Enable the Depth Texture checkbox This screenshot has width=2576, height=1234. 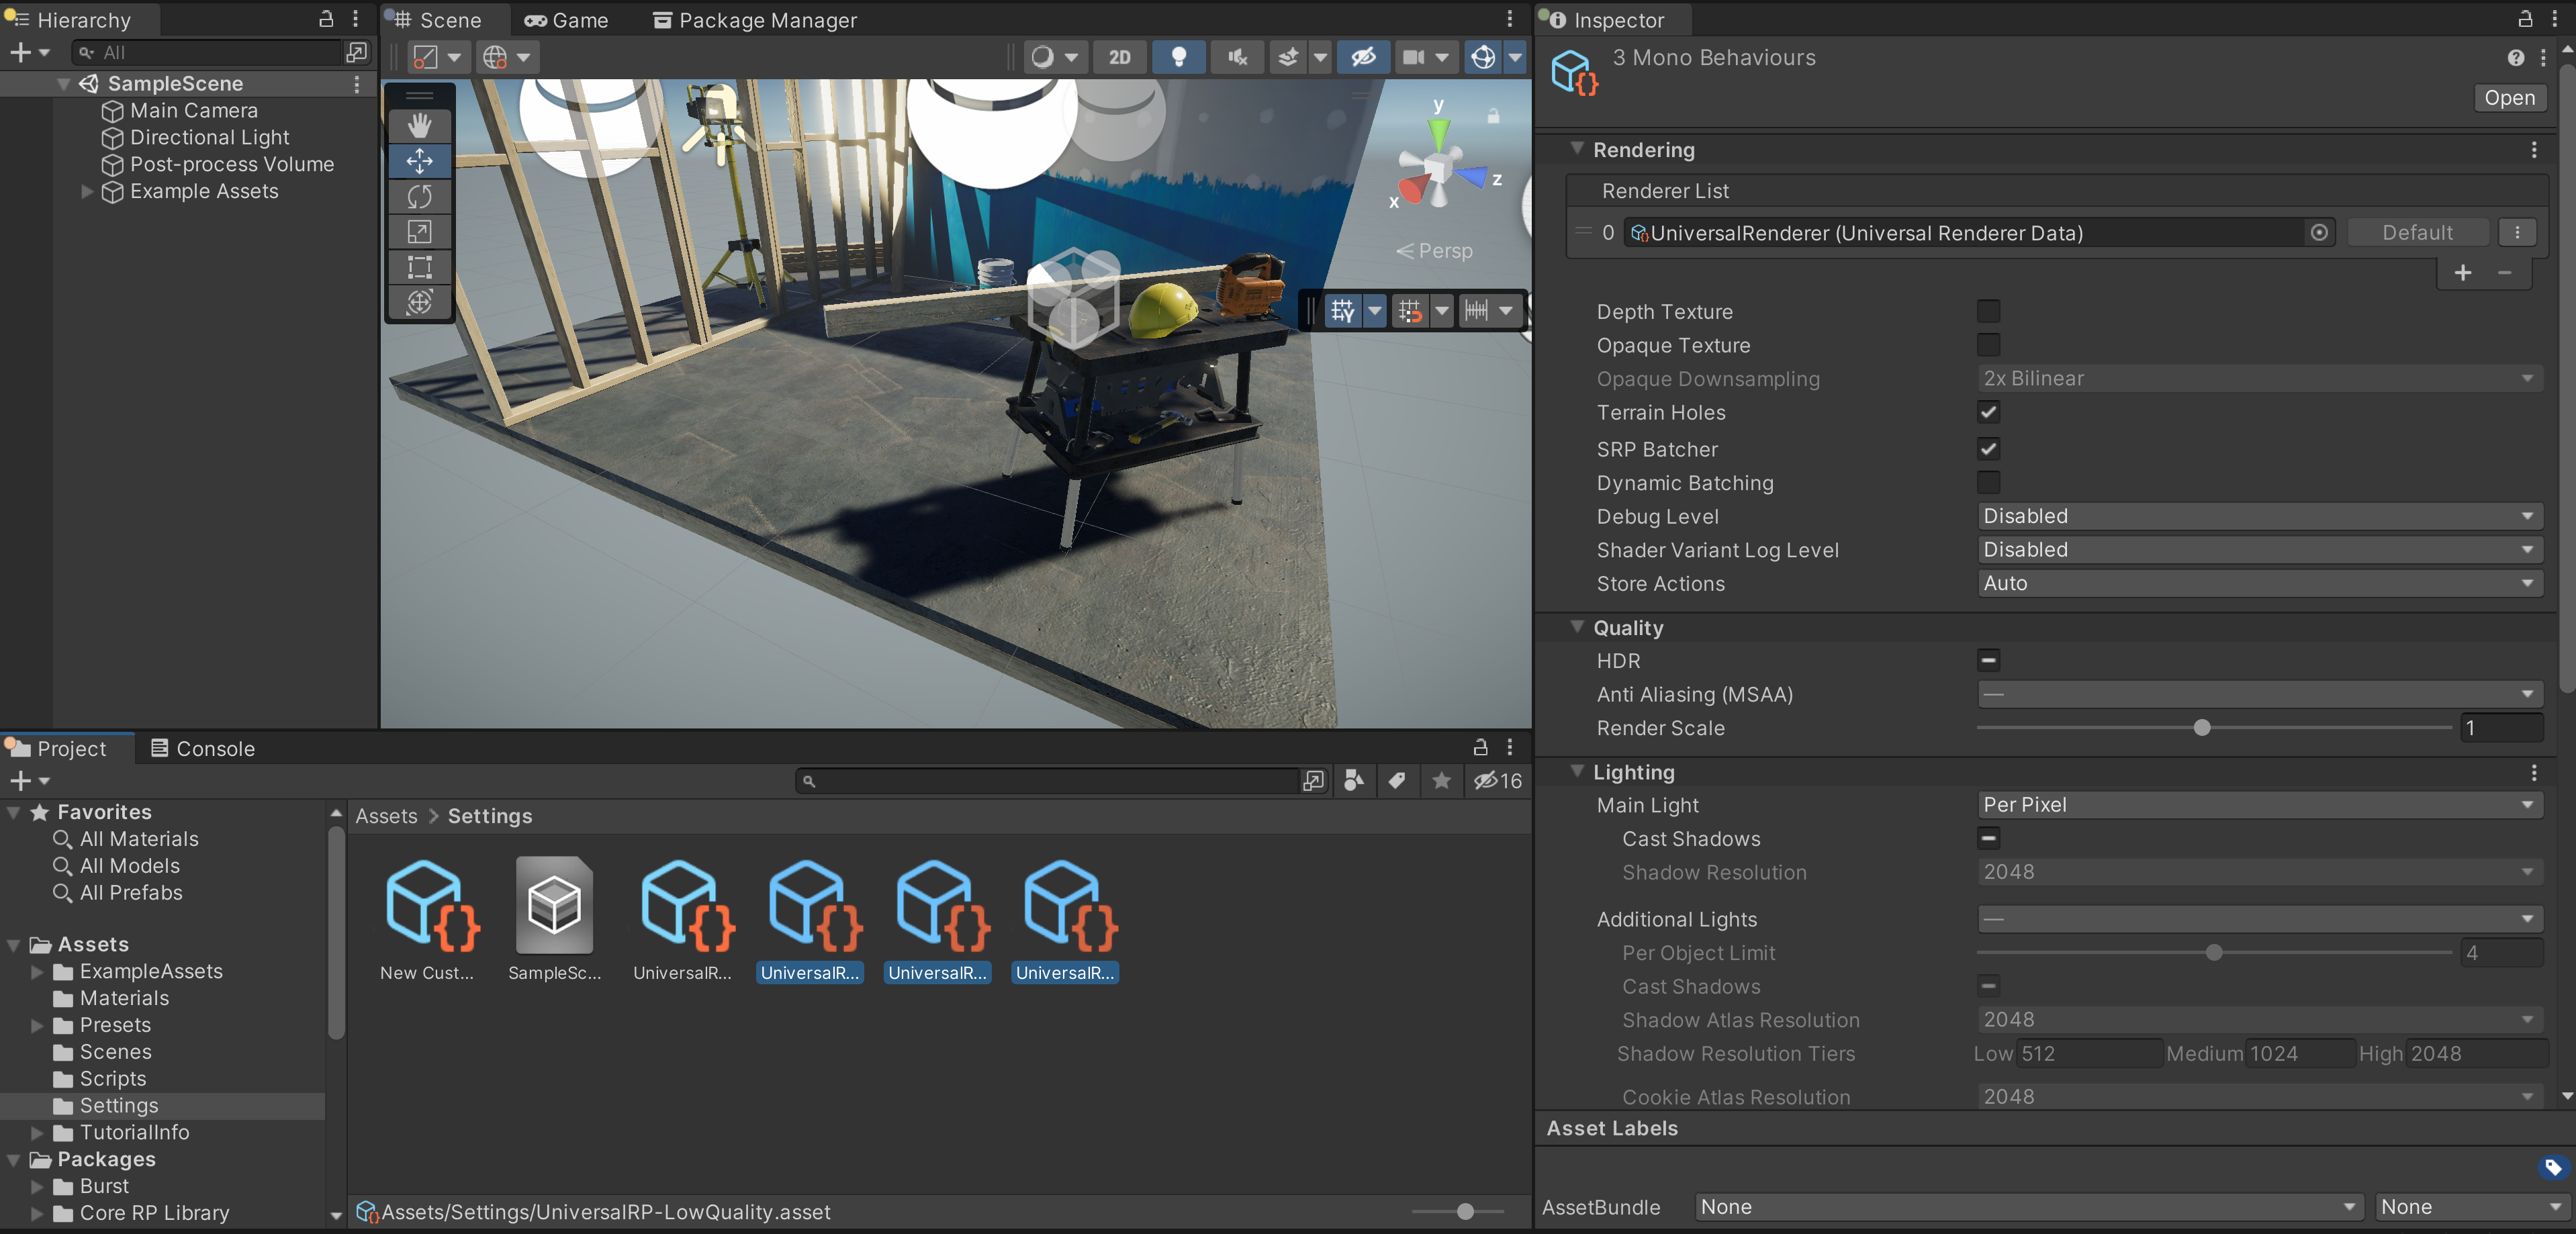[1988, 311]
